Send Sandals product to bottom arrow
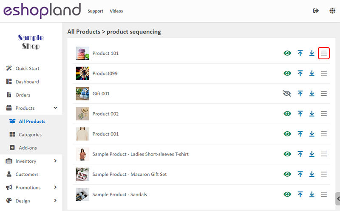 tap(312, 194)
